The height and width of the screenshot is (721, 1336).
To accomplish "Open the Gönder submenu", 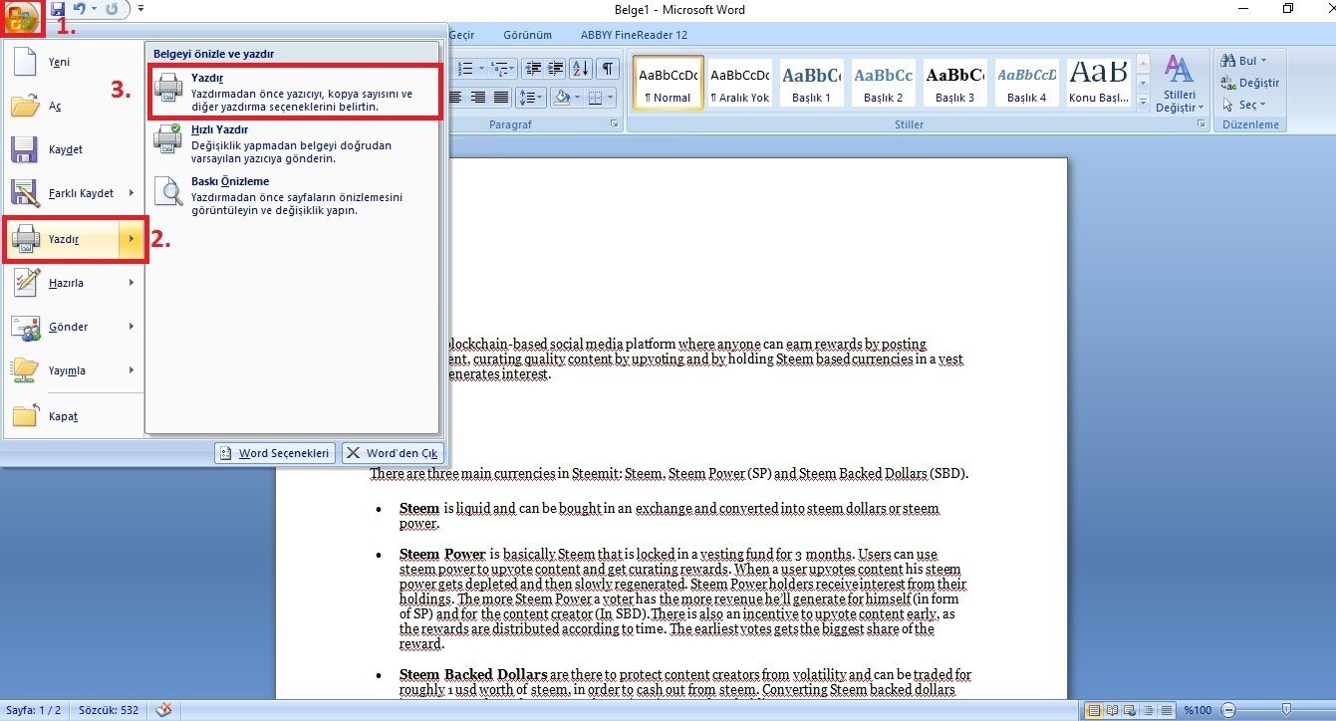I will (x=74, y=327).
